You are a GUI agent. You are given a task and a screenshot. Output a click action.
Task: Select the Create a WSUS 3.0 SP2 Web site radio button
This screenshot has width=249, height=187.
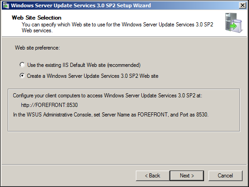[x=22, y=76]
